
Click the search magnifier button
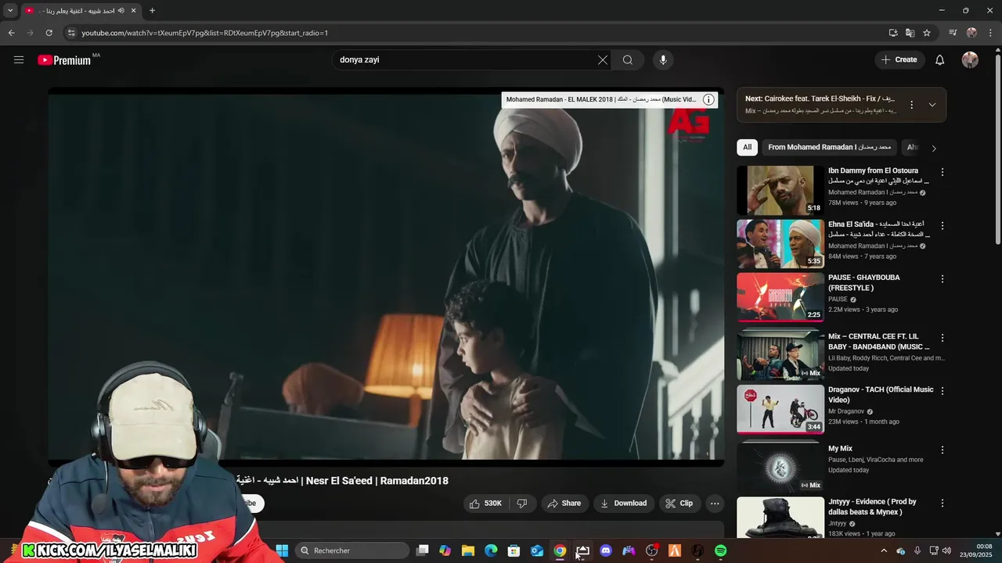pos(628,59)
